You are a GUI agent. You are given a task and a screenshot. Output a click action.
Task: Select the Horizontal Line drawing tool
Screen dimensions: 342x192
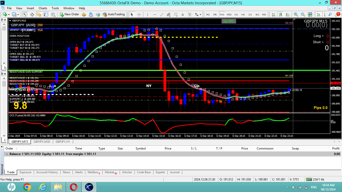(x=155, y=14)
